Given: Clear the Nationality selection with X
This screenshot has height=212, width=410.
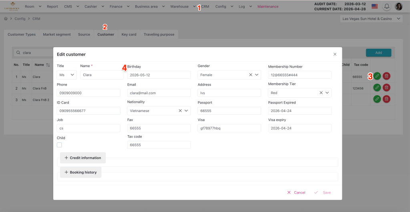Looking at the screenshot, I should [x=180, y=111].
